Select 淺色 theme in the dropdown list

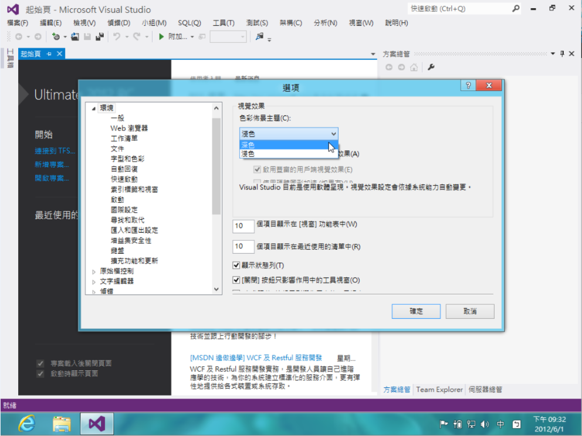(289, 154)
